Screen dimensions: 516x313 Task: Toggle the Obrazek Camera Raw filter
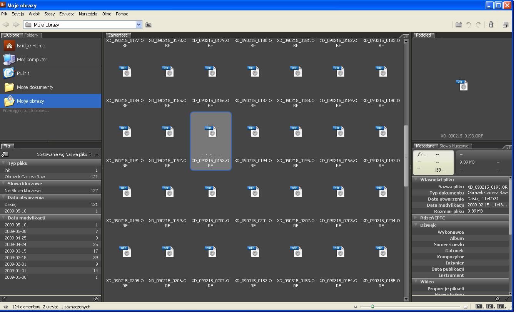25,177
